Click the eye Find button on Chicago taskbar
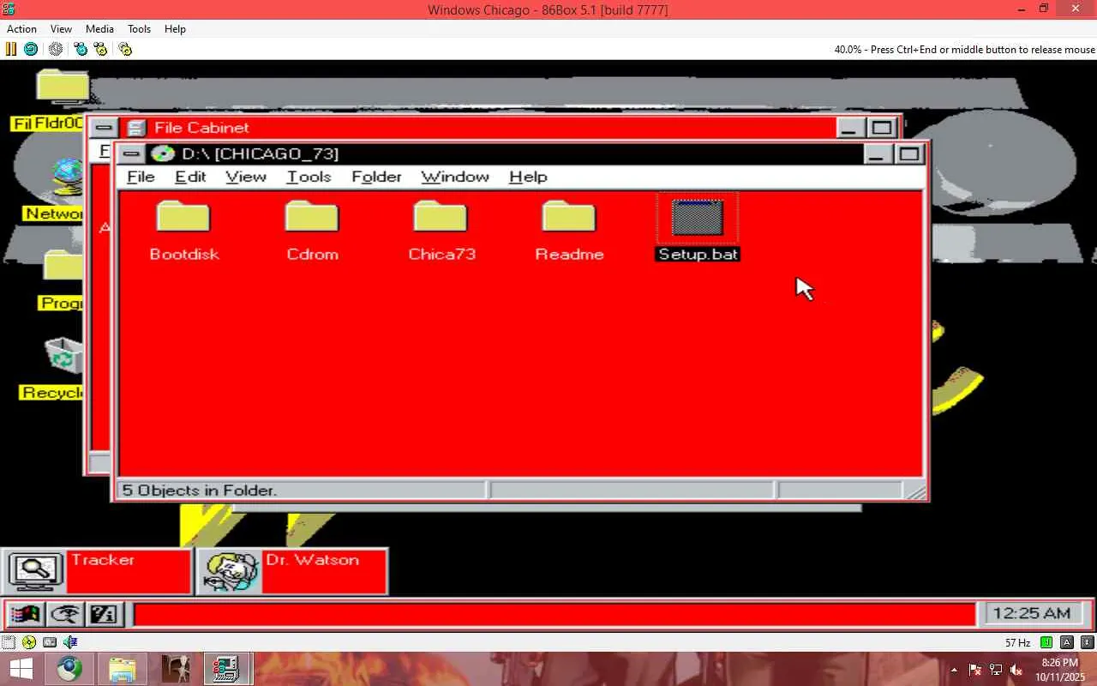Image resolution: width=1097 pixels, height=686 pixels. pyautogui.click(x=65, y=614)
